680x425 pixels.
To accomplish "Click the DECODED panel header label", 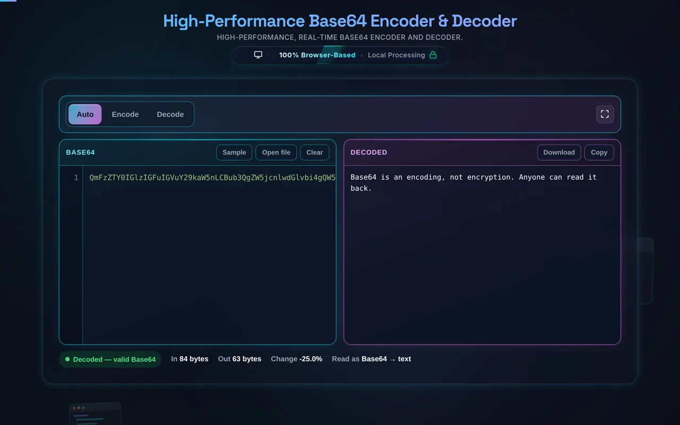I will [369, 152].
